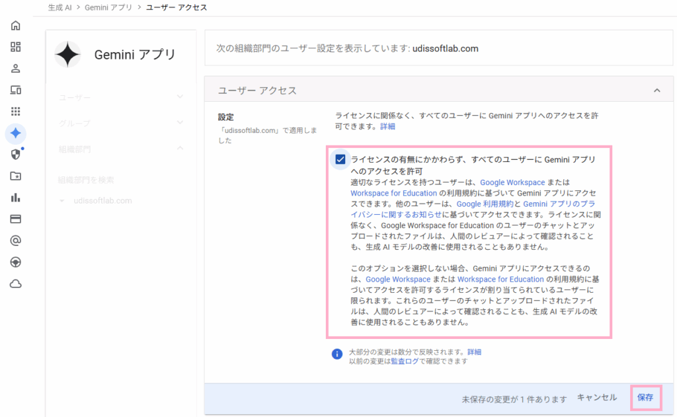
Task: Click the 保存 button
Action: pos(645,398)
